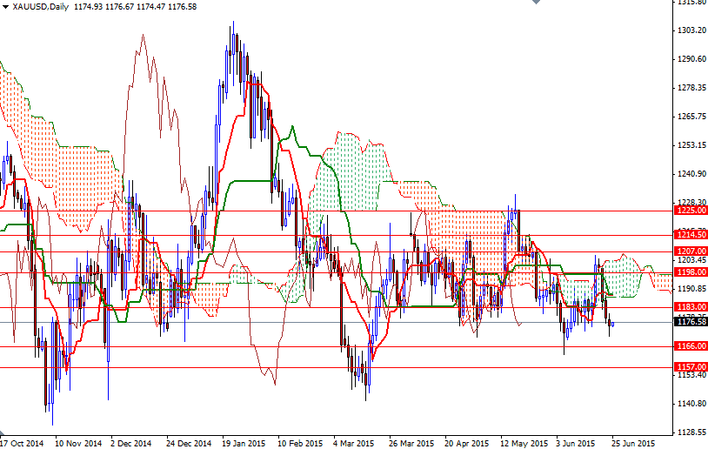Click the triangle arrow beside XAUUSD,Daily
708x449 pixels.
click(x=5, y=6)
